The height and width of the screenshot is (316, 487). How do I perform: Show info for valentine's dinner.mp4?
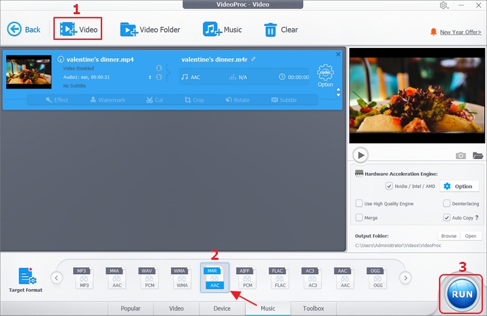point(61,59)
